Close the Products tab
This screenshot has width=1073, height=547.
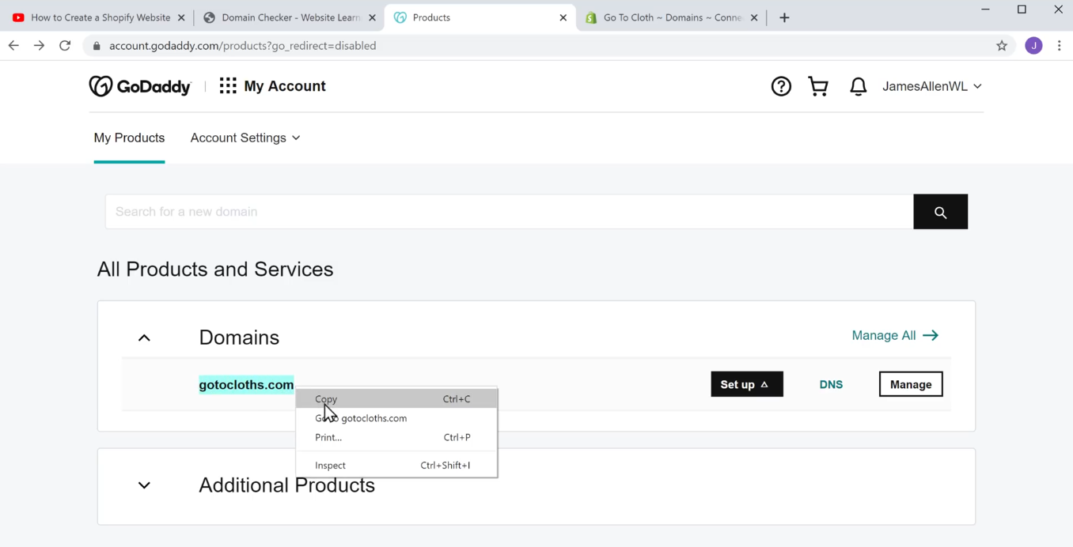click(x=563, y=17)
